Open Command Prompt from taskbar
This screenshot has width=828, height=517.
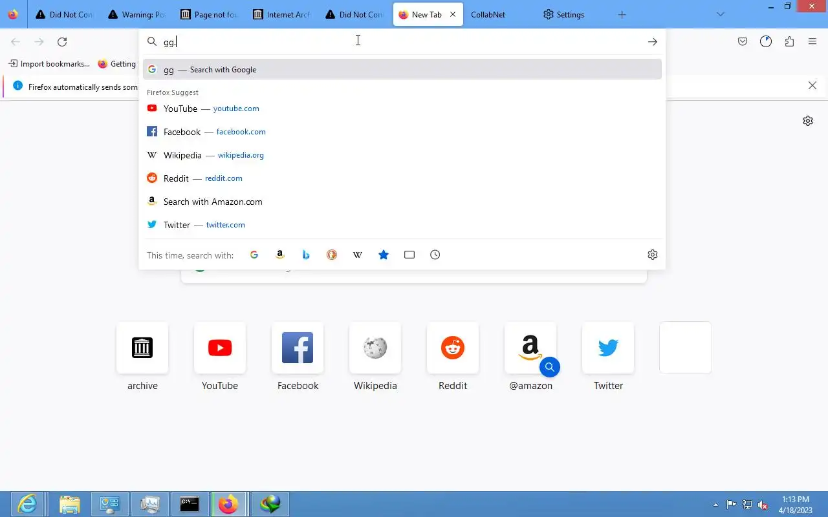click(190, 504)
